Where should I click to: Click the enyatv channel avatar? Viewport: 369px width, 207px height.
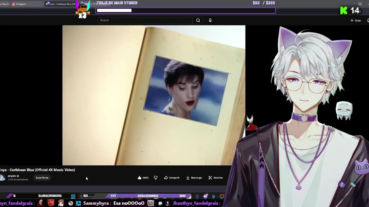click(x=3, y=178)
